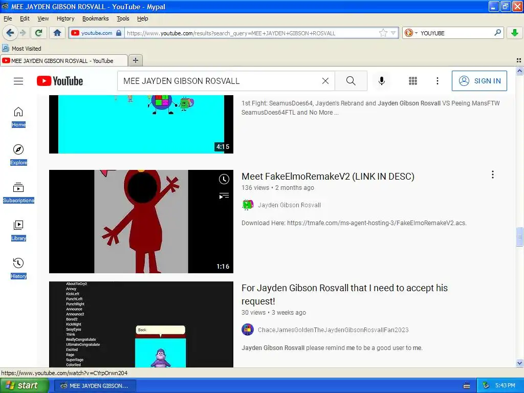Viewport: 524px width, 393px height.
Task: Open Home in the sidebar
Action: point(18,117)
